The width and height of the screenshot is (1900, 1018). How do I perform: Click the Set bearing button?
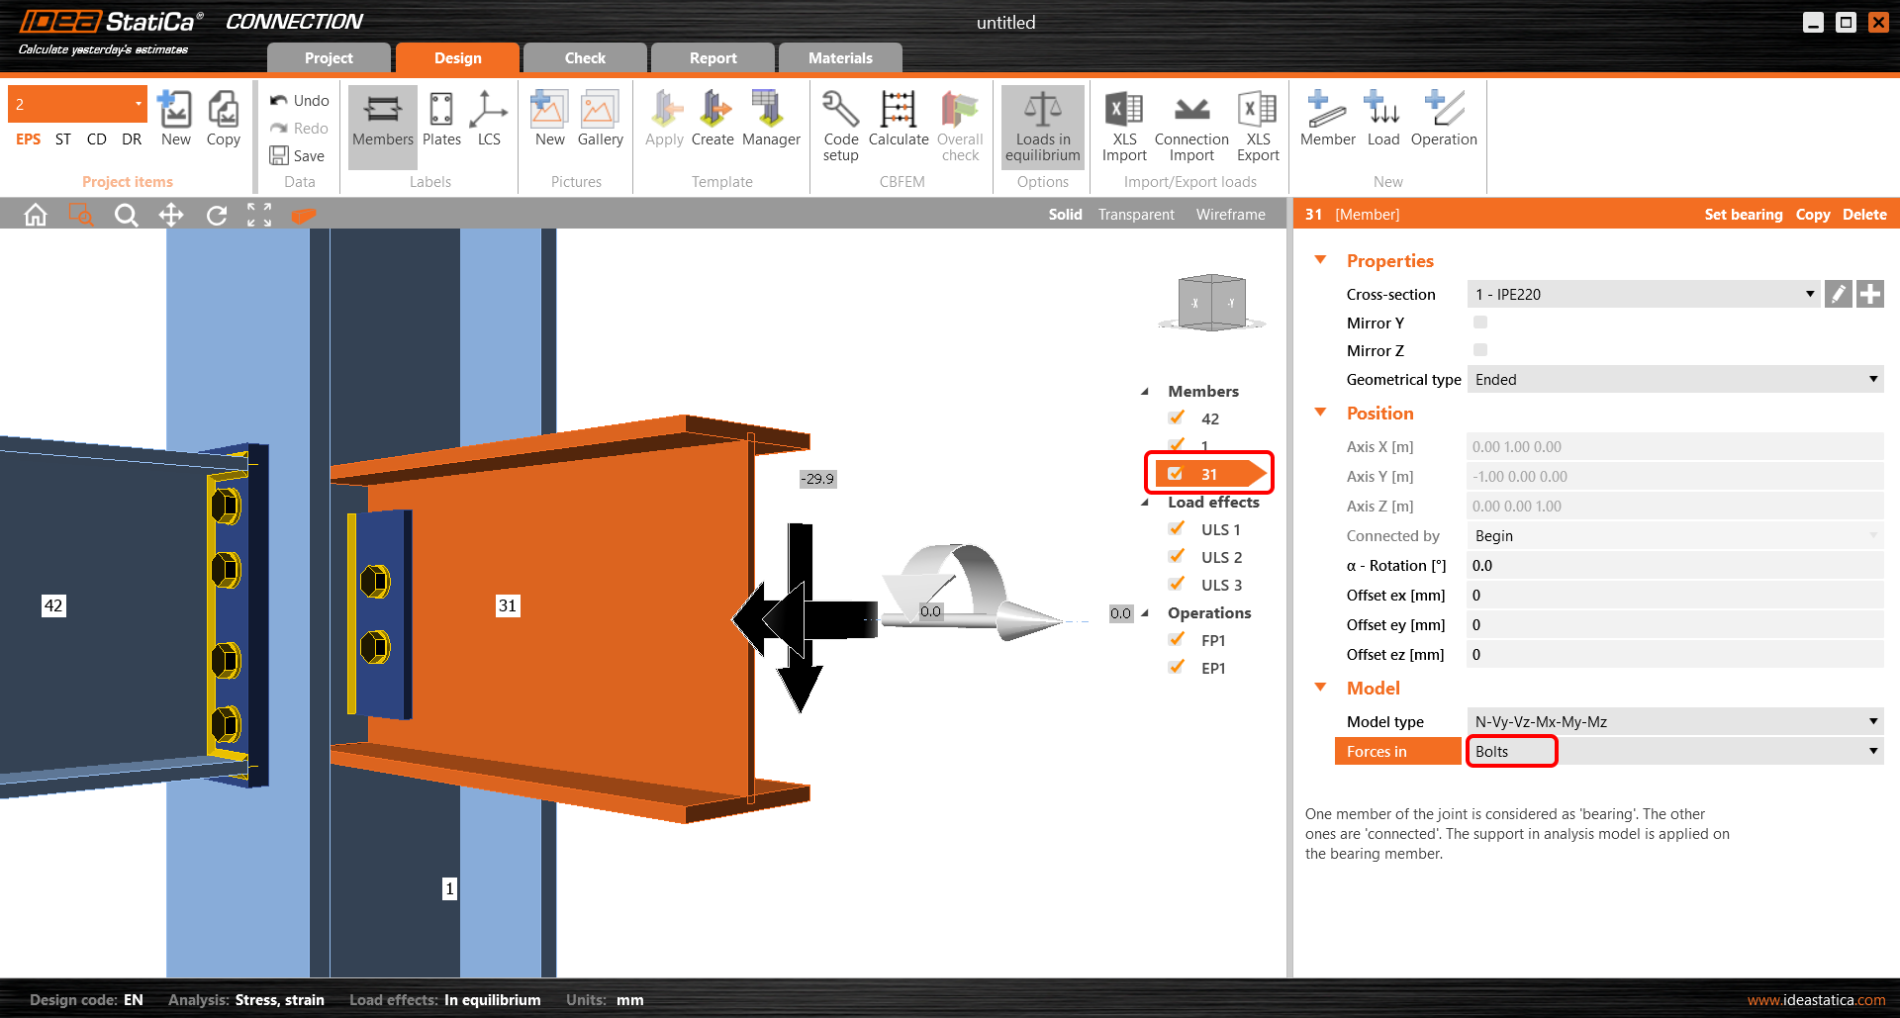click(1743, 215)
